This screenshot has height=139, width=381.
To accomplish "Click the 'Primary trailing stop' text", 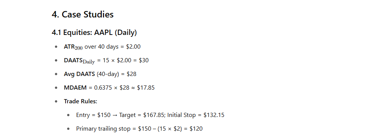I will 103,129.
